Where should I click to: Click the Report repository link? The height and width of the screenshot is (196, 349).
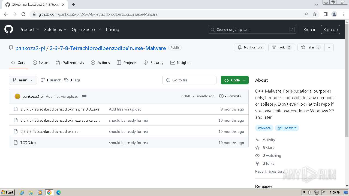tap(270, 171)
